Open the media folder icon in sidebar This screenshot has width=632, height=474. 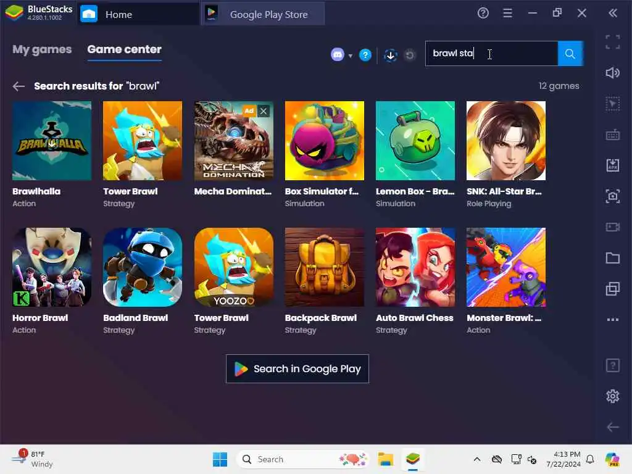pos(613,258)
